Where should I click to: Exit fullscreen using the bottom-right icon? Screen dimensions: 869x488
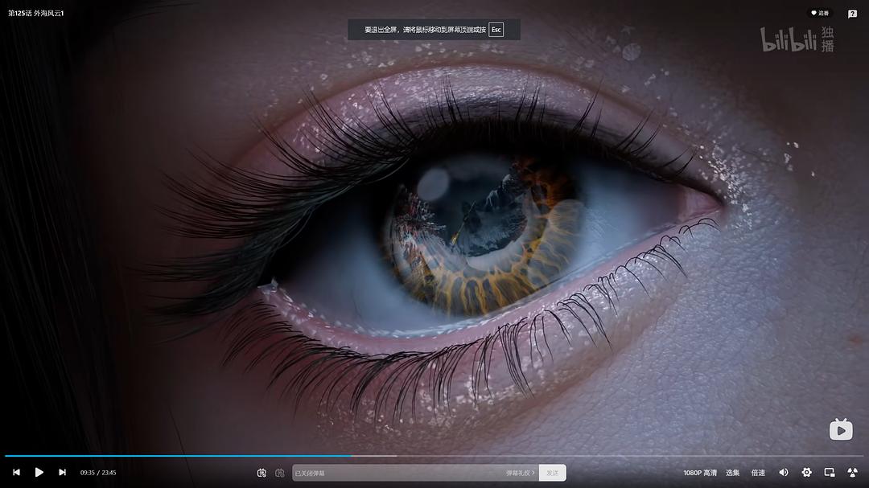[x=852, y=472]
